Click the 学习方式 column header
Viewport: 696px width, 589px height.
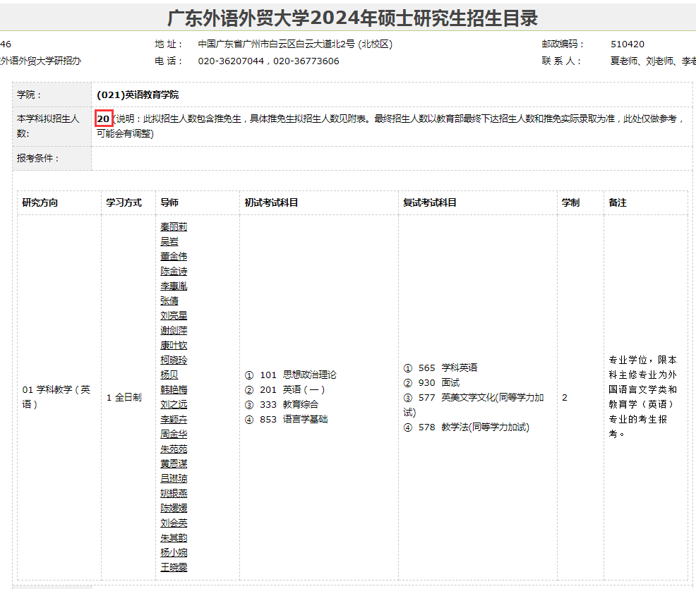coord(124,202)
